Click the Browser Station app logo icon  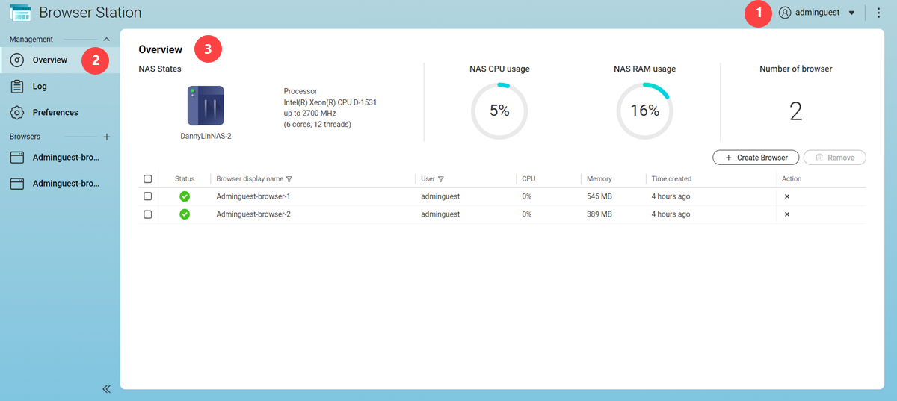[x=20, y=13]
